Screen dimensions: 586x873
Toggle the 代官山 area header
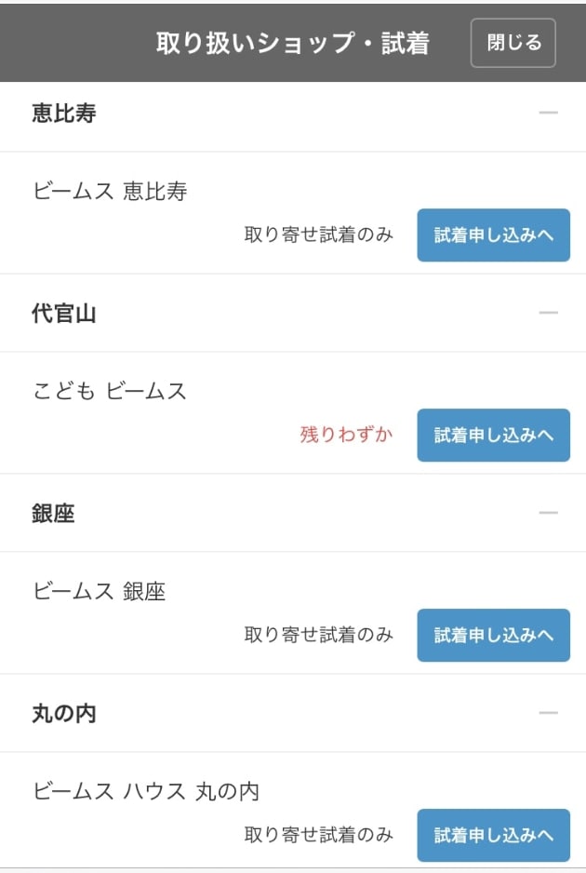(x=293, y=313)
